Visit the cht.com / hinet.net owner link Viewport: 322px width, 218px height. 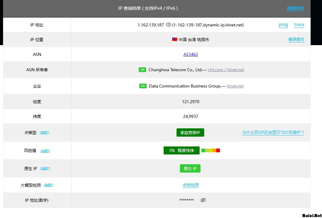(x=226, y=70)
